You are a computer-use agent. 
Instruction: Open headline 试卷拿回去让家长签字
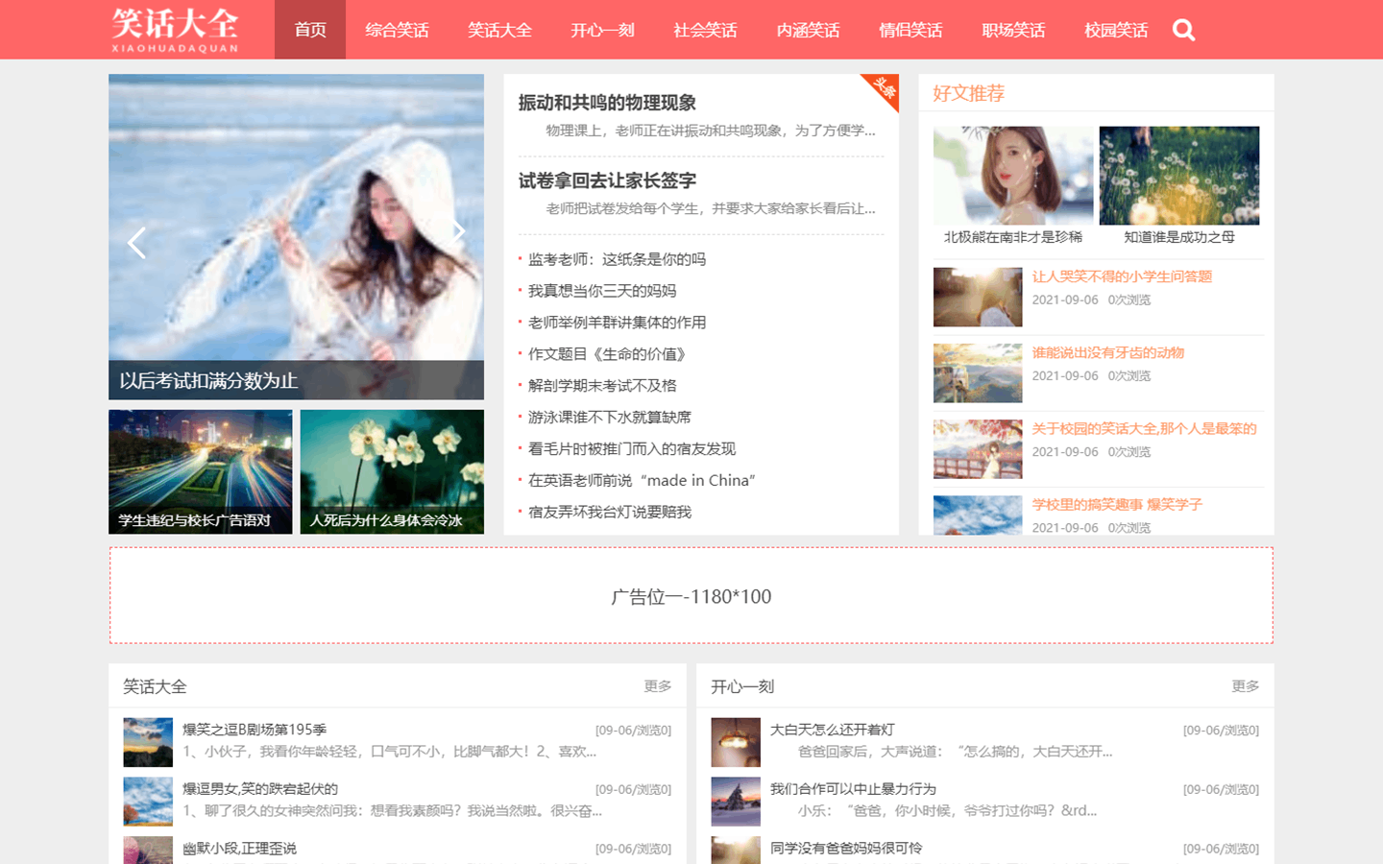[x=607, y=180]
